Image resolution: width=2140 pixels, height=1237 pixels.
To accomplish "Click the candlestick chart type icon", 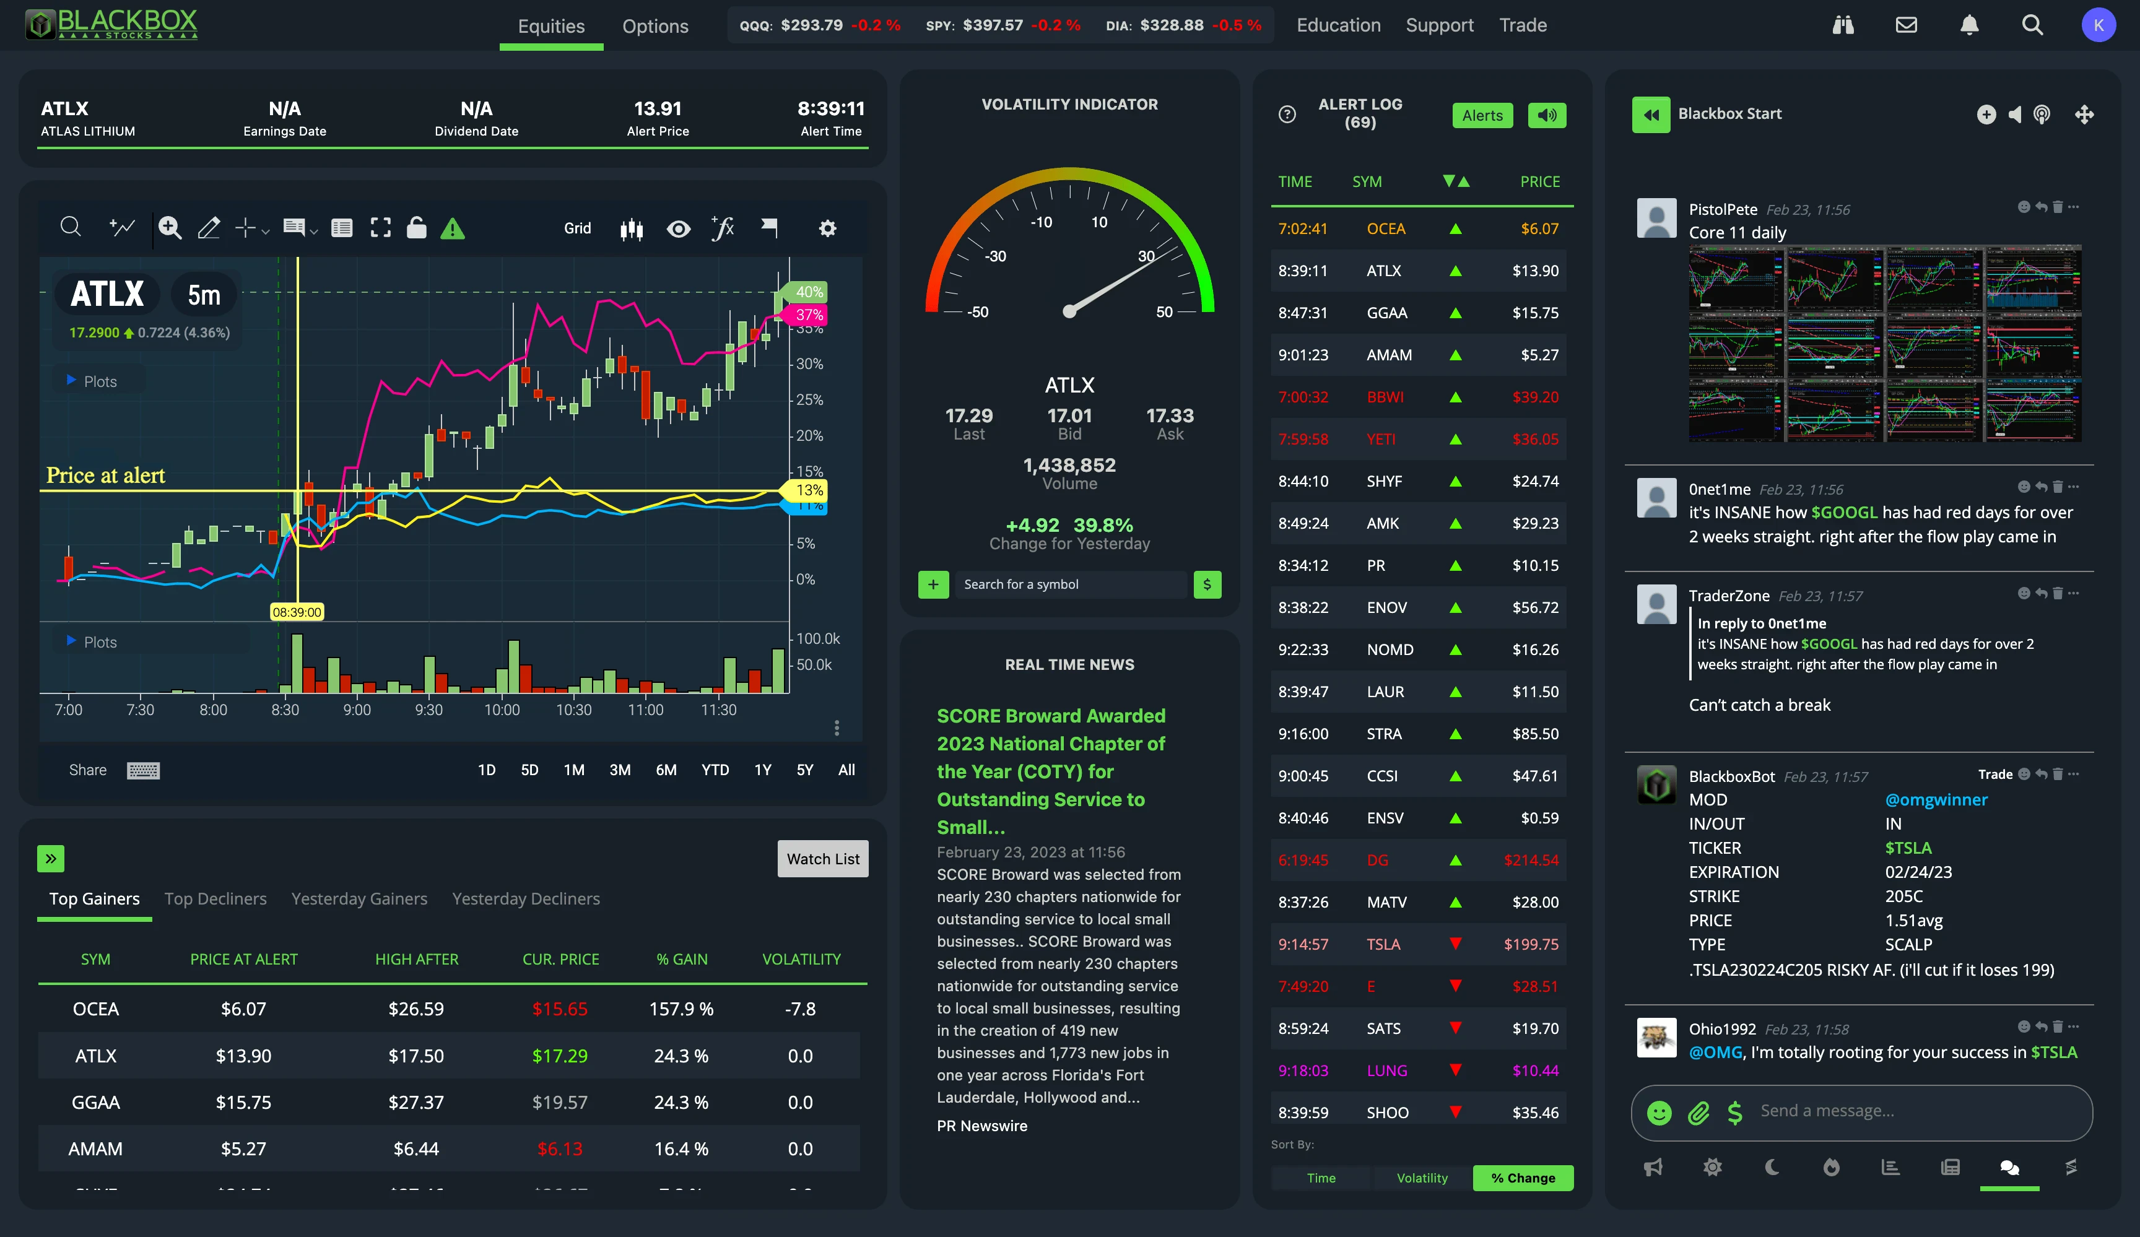I will (631, 228).
